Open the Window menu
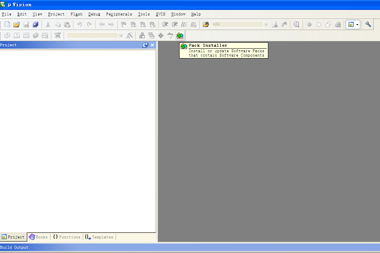The height and width of the screenshot is (253, 380). click(x=178, y=14)
